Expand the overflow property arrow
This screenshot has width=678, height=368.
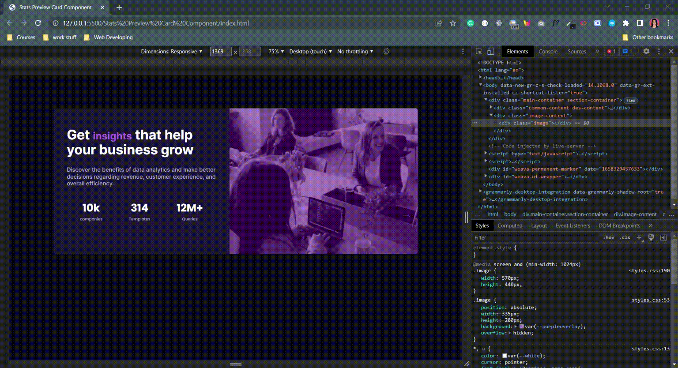[510, 333]
